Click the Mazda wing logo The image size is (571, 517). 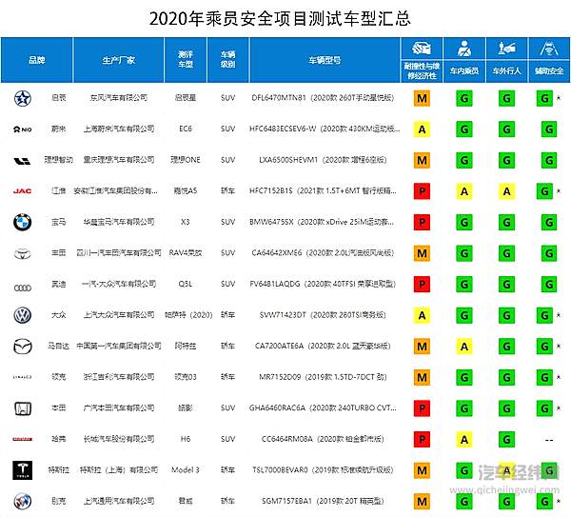click(23, 347)
